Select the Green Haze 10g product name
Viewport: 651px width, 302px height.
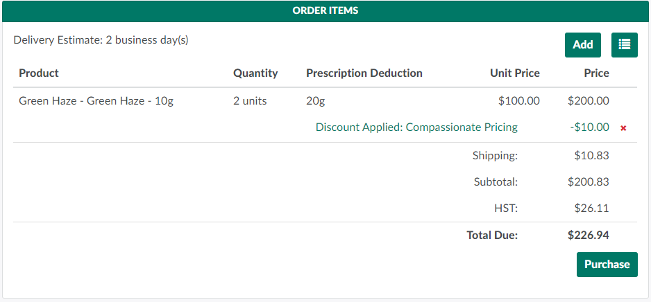(x=96, y=101)
